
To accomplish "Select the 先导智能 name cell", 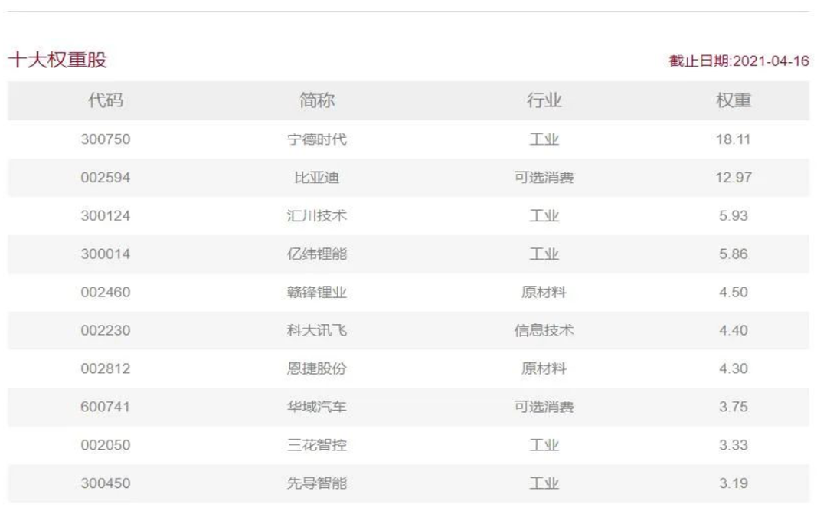I will pos(317,483).
